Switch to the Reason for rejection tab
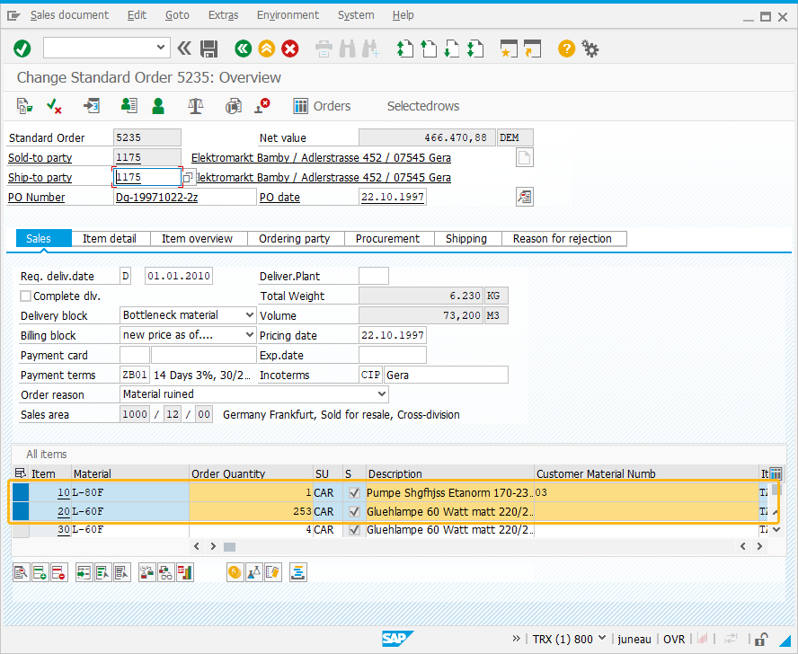Viewport: 798px width, 654px height. tap(563, 239)
